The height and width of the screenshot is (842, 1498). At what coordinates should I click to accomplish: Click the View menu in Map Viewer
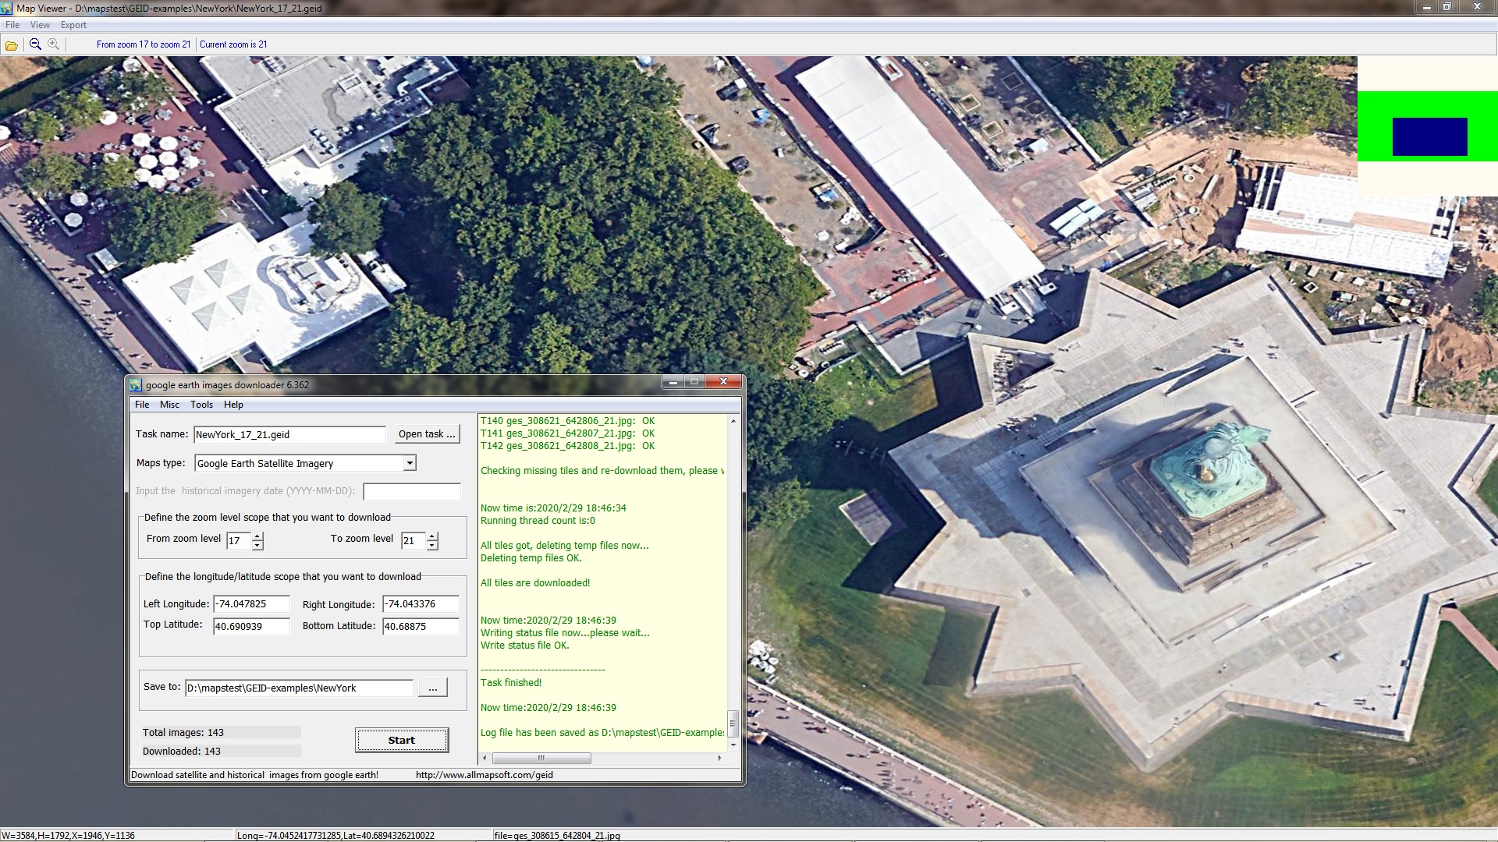pyautogui.click(x=39, y=25)
